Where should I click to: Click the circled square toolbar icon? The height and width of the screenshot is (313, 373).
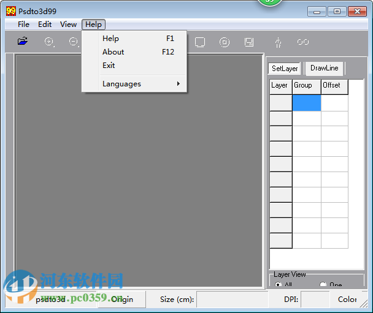[x=225, y=42]
